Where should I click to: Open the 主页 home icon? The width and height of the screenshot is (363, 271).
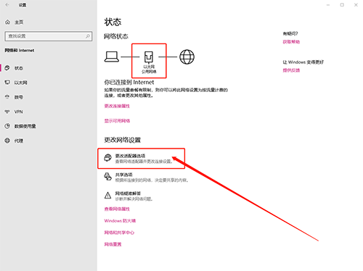pos(7,22)
